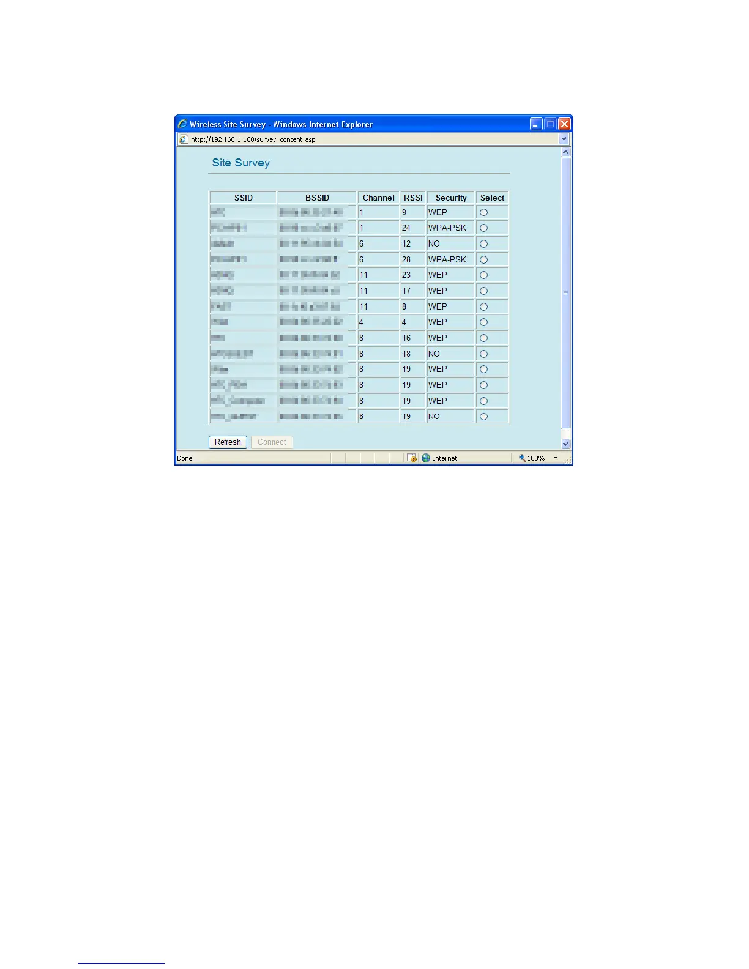Click the RSSI value 18 cell
The image size is (749, 969).
click(413, 354)
